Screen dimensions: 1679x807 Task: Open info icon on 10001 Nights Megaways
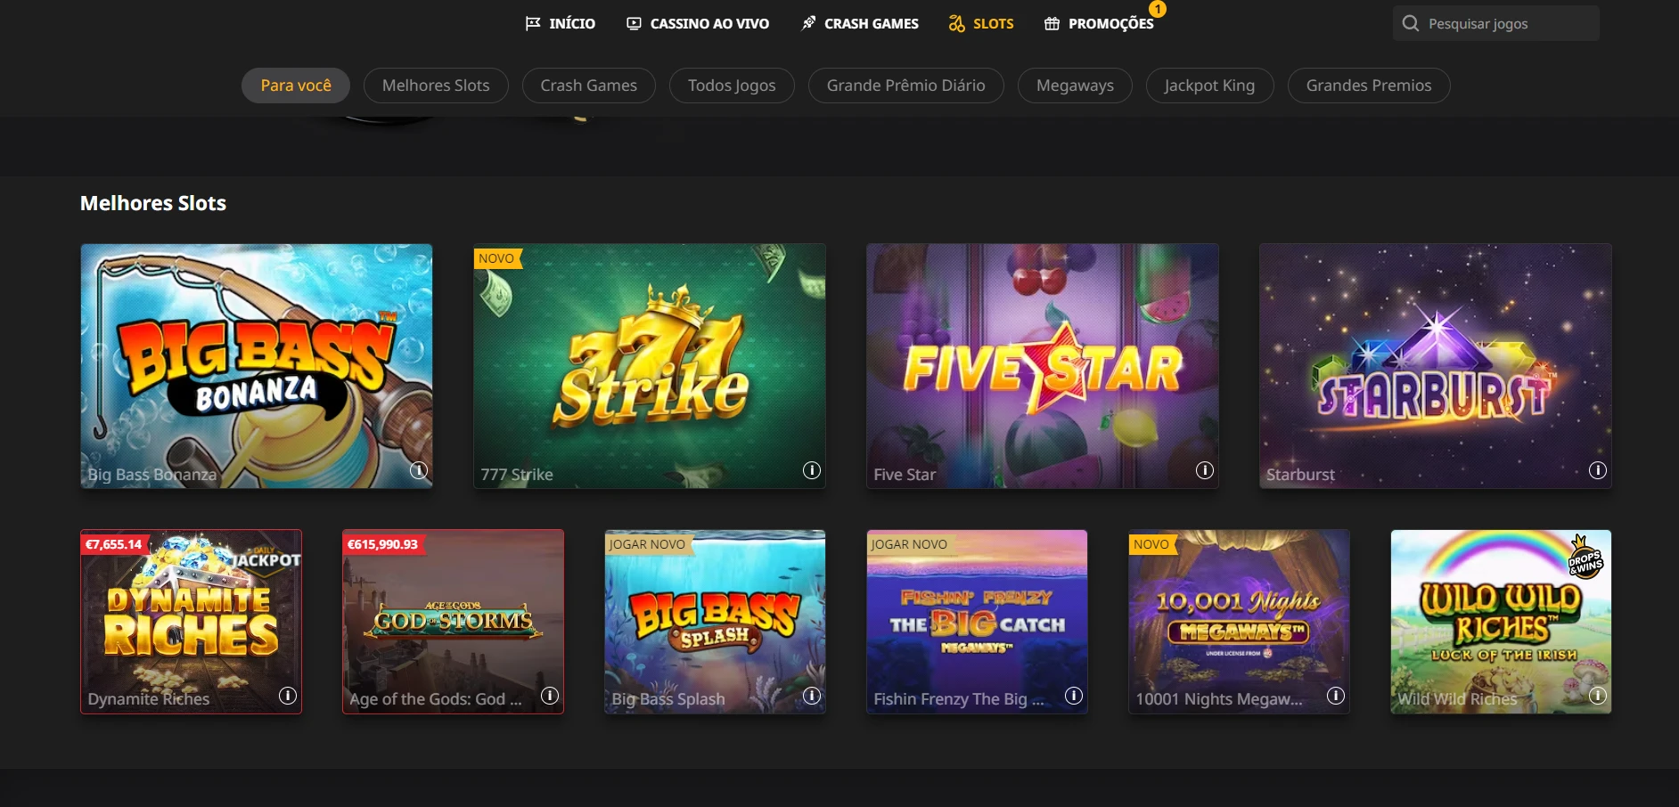pyautogui.click(x=1336, y=696)
